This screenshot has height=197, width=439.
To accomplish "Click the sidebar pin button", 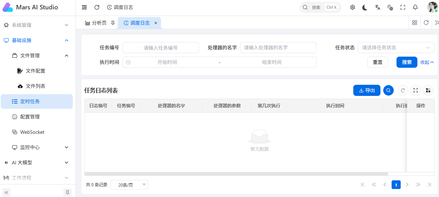I will [x=68, y=192].
